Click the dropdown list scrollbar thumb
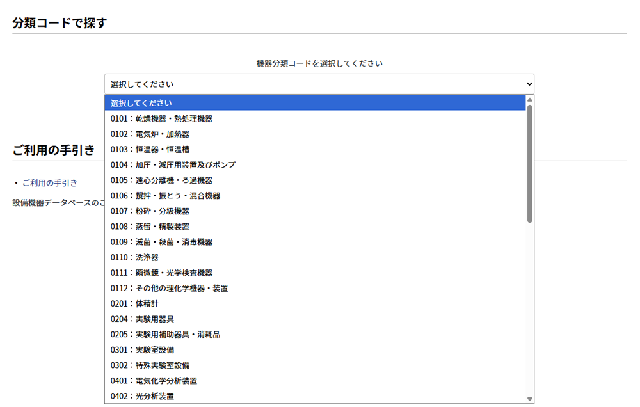Screen dimensions: 640x407 530,163
